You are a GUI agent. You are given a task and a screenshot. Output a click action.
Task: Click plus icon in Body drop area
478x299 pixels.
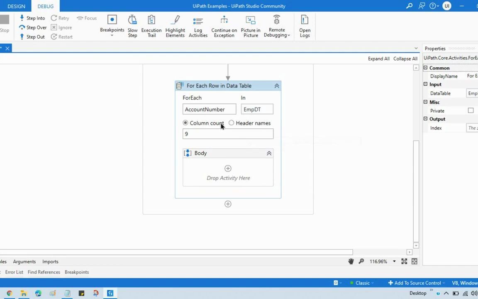point(228,169)
